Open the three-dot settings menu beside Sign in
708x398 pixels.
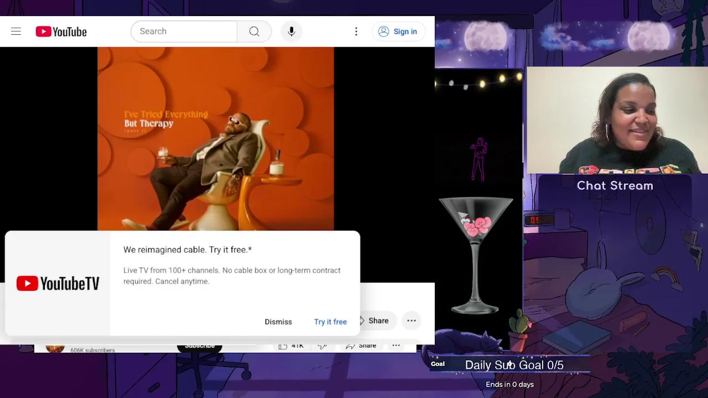[356, 32]
